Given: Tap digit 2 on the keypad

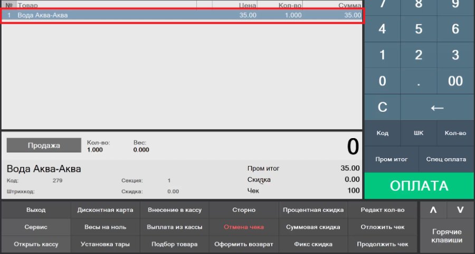Looking at the screenshot, I should [419, 55].
